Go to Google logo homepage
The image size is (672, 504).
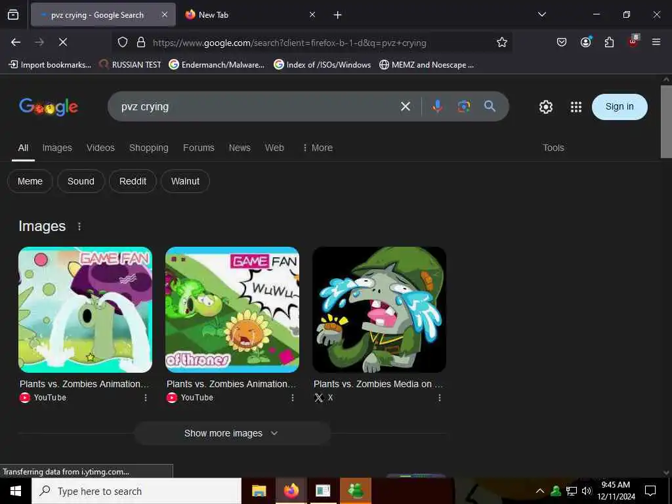pos(49,107)
